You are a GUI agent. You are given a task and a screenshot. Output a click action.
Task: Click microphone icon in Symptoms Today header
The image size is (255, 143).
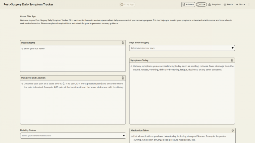pyautogui.click(x=232, y=61)
